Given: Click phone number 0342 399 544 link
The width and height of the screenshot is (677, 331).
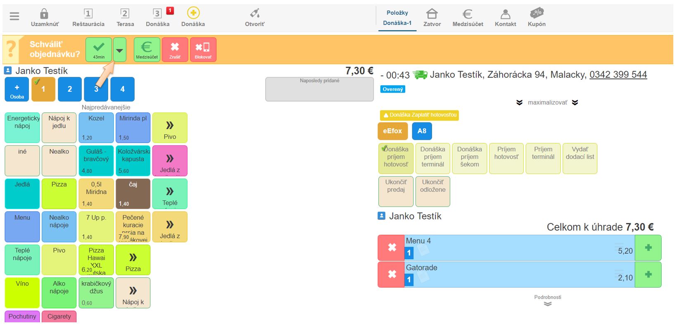Looking at the screenshot, I should coord(618,75).
